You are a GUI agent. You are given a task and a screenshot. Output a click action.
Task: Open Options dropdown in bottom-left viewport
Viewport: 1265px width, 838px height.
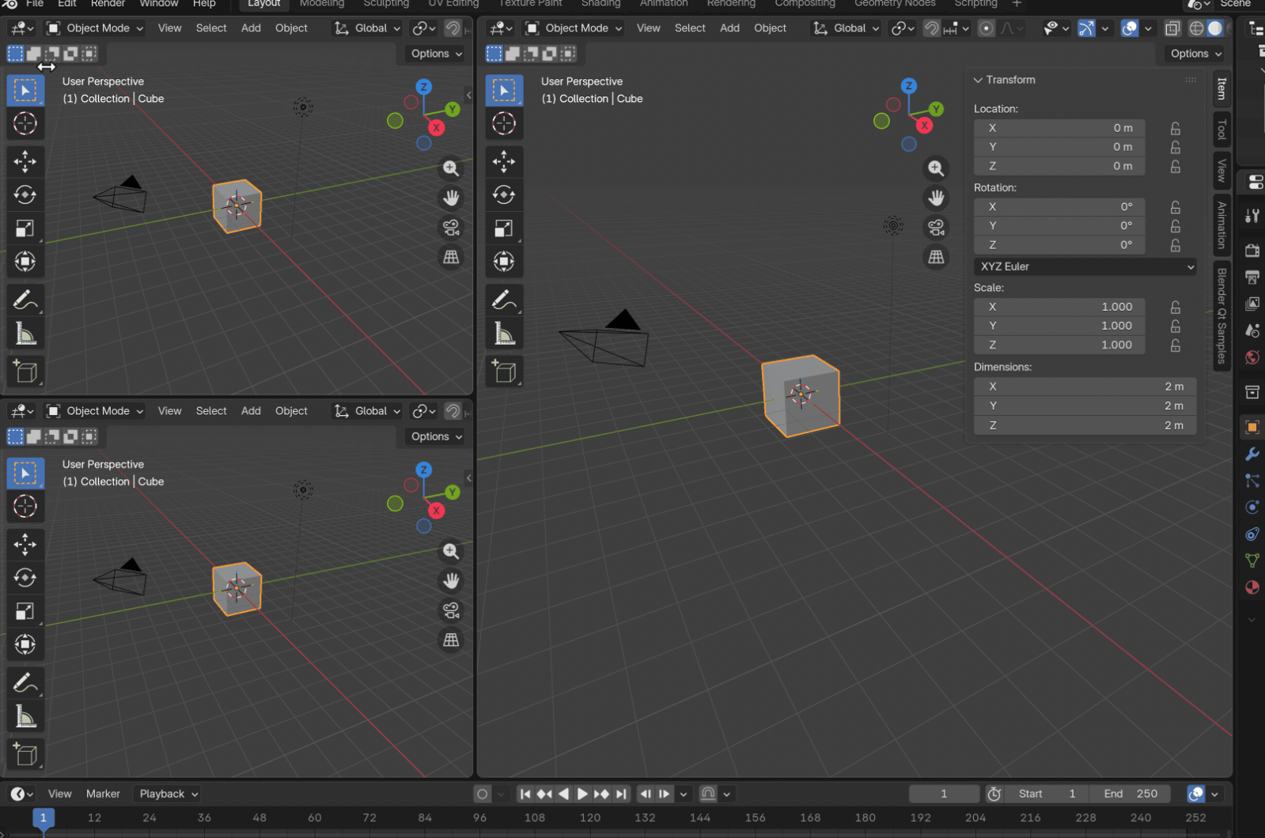tap(436, 436)
